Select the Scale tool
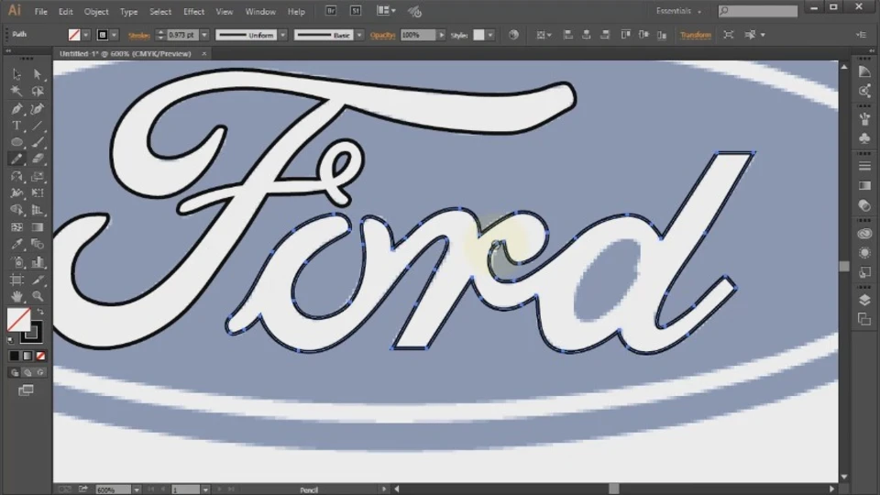 (38, 176)
